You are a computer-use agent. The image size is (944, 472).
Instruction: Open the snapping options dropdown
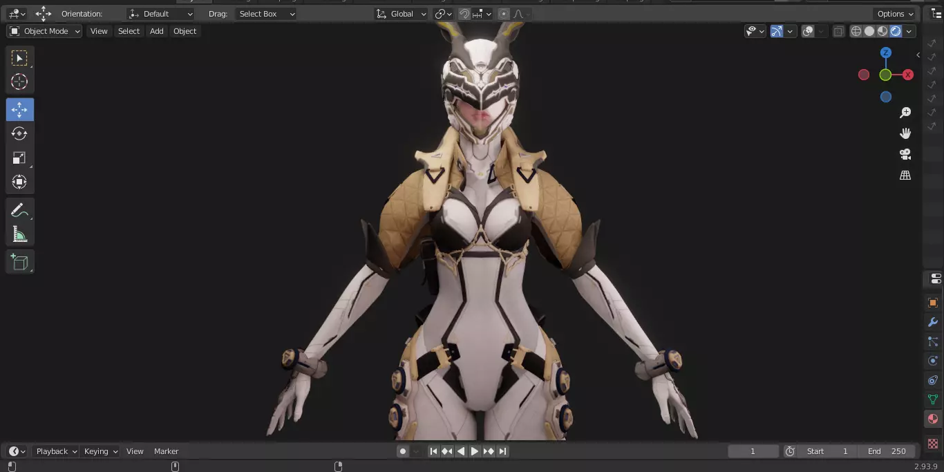point(482,14)
